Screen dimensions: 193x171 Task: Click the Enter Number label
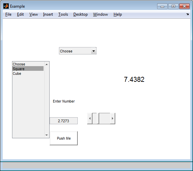coord(64,101)
